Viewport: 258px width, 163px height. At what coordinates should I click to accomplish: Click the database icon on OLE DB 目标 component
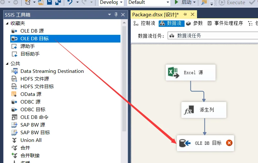click(x=185, y=143)
